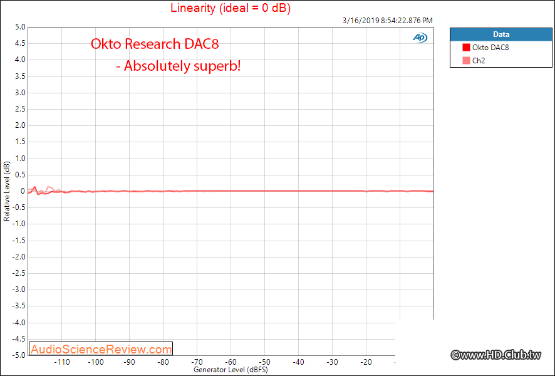Select the red Okto DAC8 legend swatch
Viewport: 555px width, 376px height.
tap(466, 48)
